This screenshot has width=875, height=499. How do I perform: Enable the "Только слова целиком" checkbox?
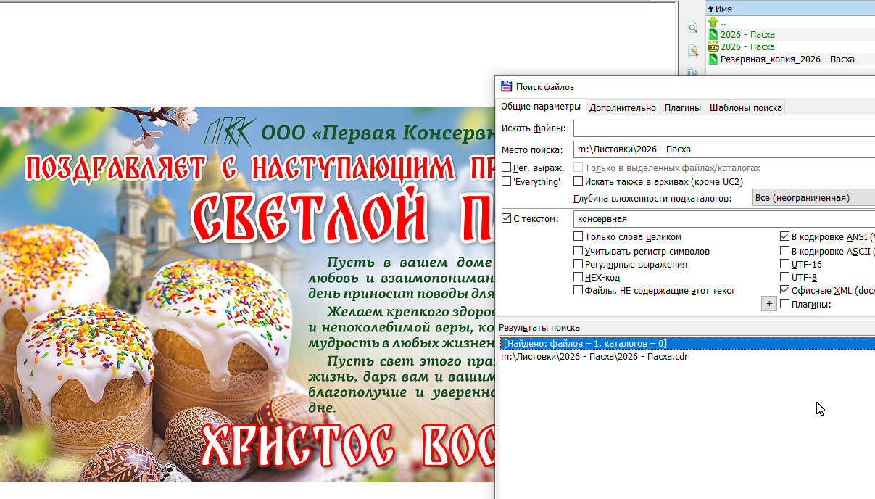(x=578, y=236)
